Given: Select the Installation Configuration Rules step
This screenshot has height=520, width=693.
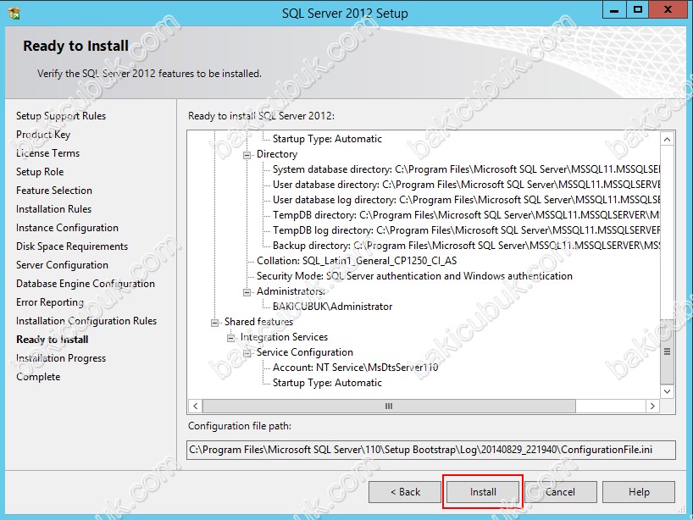Looking at the screenshot, I should (x=86, y=321).
